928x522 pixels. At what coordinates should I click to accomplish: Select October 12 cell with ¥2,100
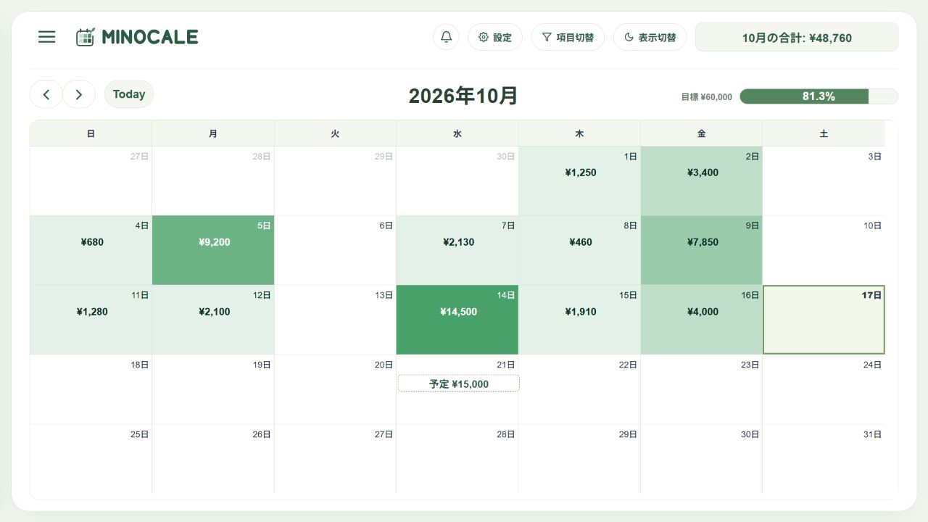click(213, 320)
